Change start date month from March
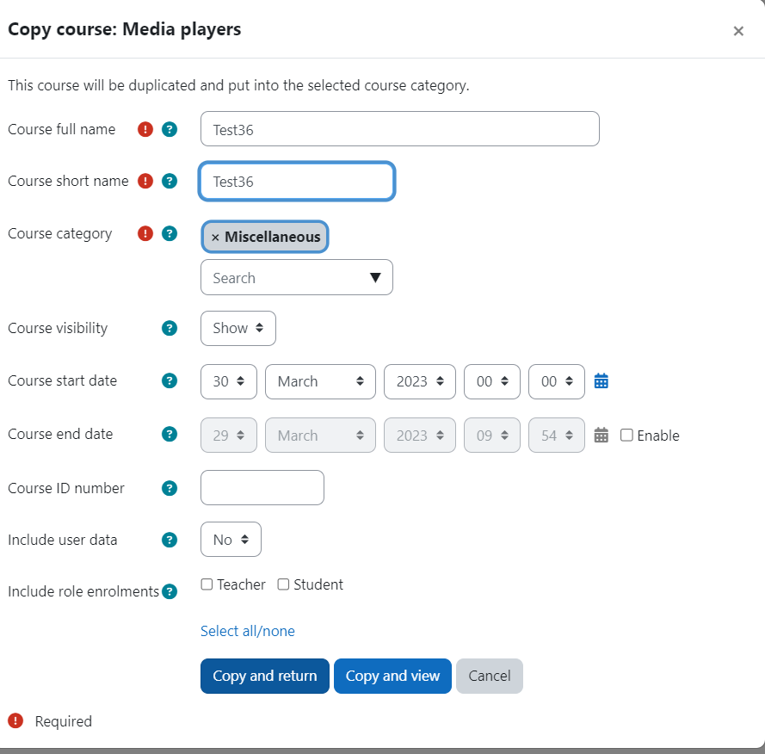This screenshot has height=754, width=765. 320,381
